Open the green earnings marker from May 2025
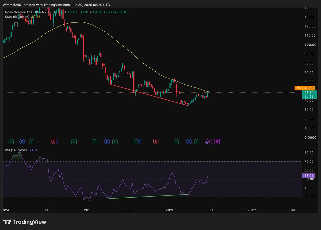The image size is (321, 230). pos(115,141)
